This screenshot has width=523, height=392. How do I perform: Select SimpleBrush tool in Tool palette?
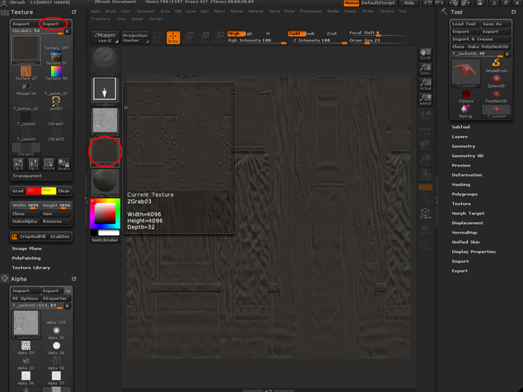click(496, 66)
